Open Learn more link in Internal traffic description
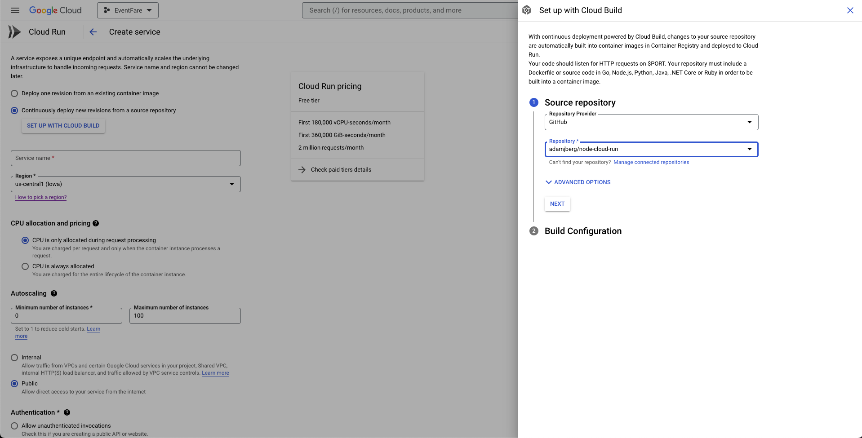Screen dimensions: 862x438 coord(215,373)
